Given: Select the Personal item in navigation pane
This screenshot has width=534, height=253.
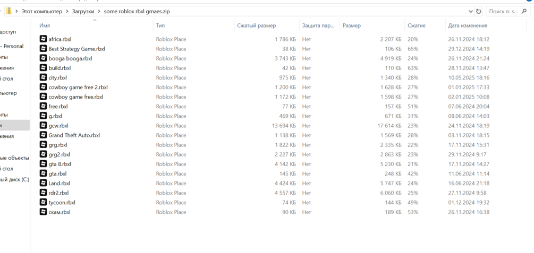Looking at the screenshot, I should tap(12, 46).
